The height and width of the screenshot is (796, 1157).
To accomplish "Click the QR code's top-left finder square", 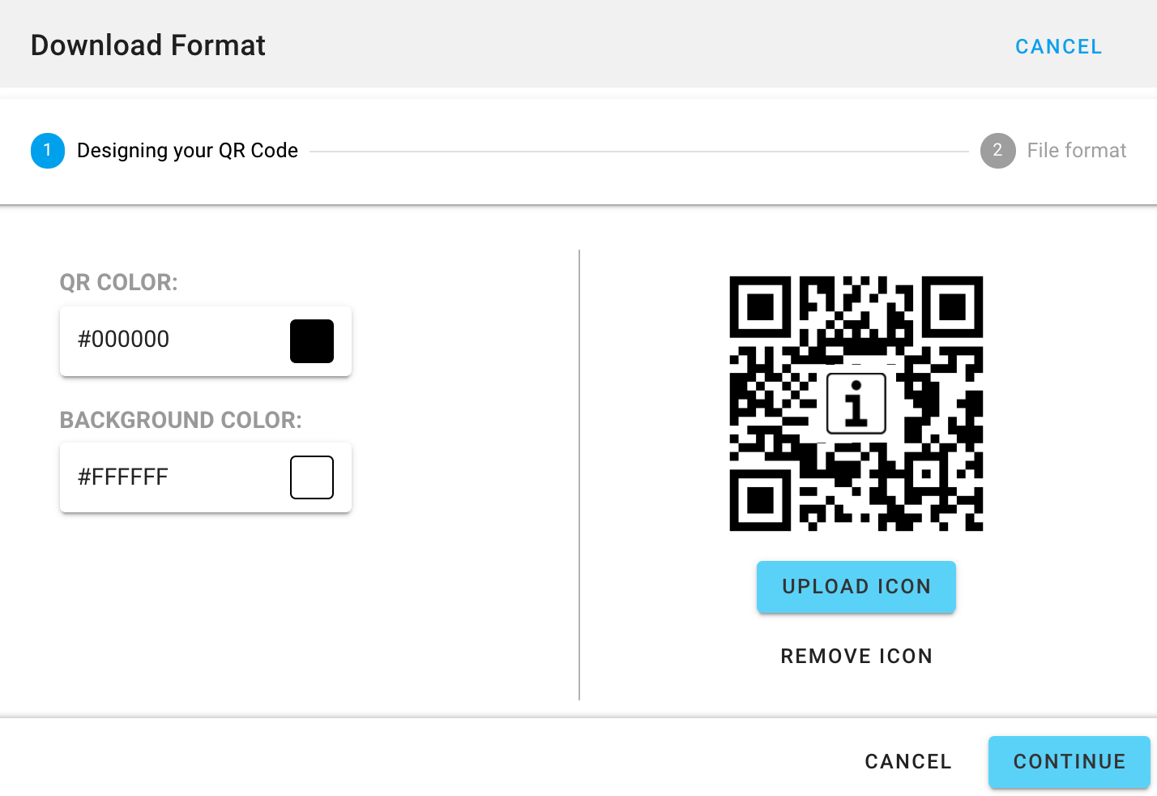I will point(760,307).
